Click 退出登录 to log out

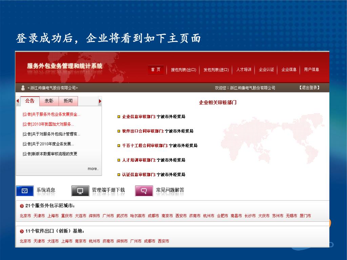coord(309,88)
